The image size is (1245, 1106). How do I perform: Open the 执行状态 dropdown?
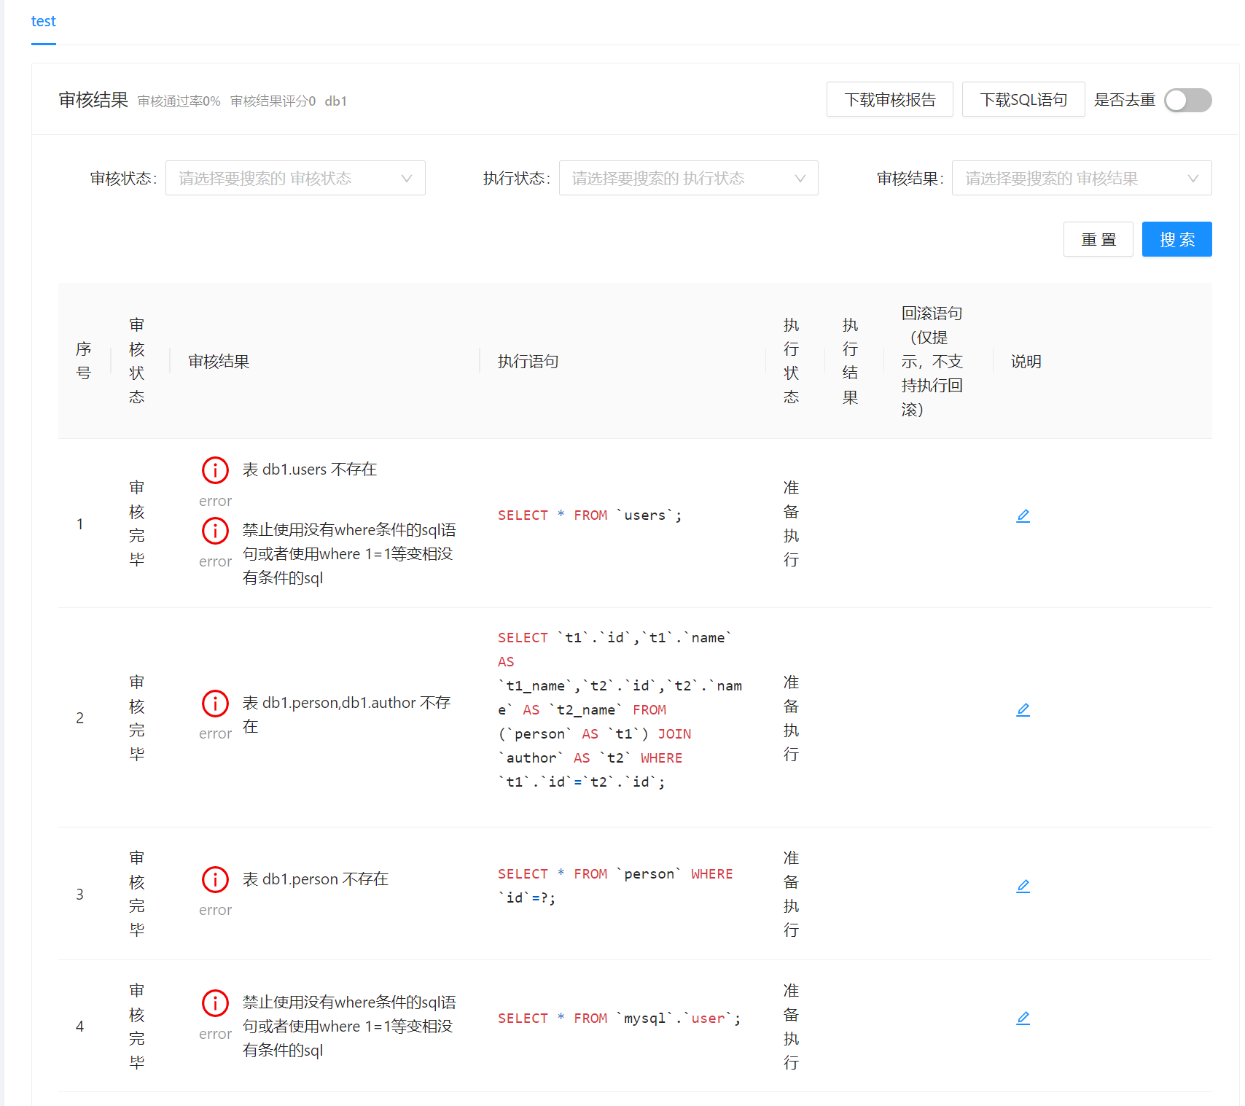pos(687,177)
